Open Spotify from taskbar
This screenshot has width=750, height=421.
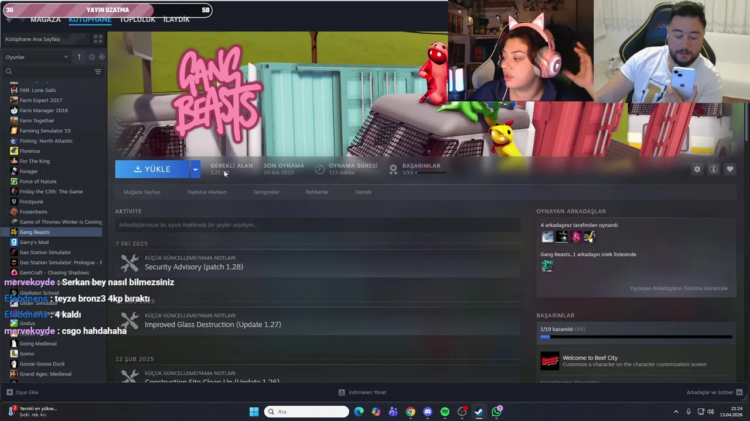click(x=445, y=412)
